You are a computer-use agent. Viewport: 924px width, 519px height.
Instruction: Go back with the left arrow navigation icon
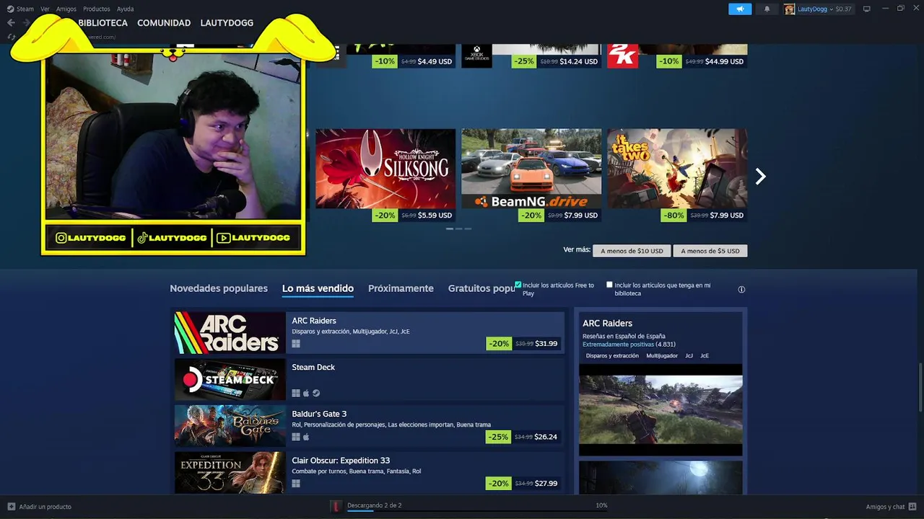coord(11,23)
